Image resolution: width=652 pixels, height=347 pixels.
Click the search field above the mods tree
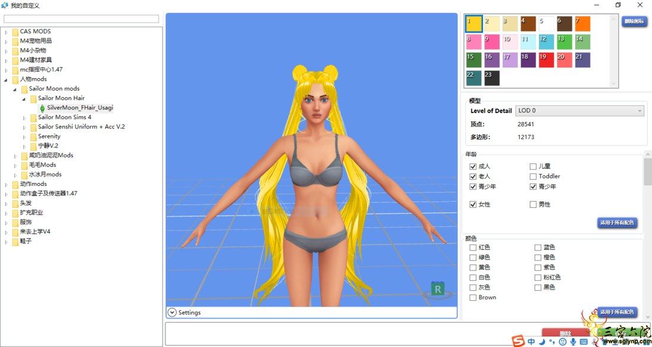81,19
